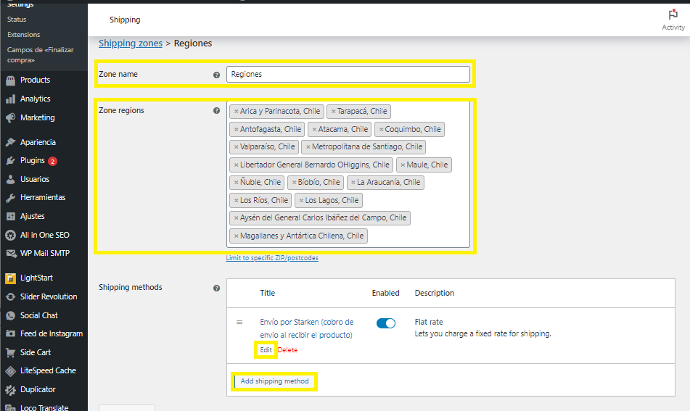Toggle the Envío por Starken enabled switch
The image size is (690, 411).
(x=386, y=323)
